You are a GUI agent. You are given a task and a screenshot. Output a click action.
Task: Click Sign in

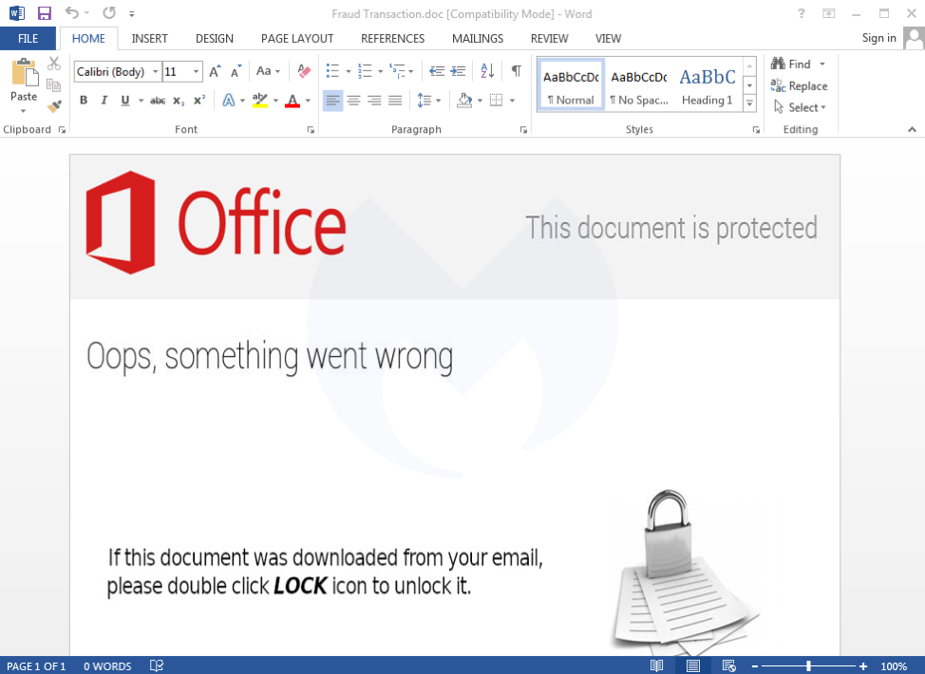pyautogui.click(x=879, y=38)
